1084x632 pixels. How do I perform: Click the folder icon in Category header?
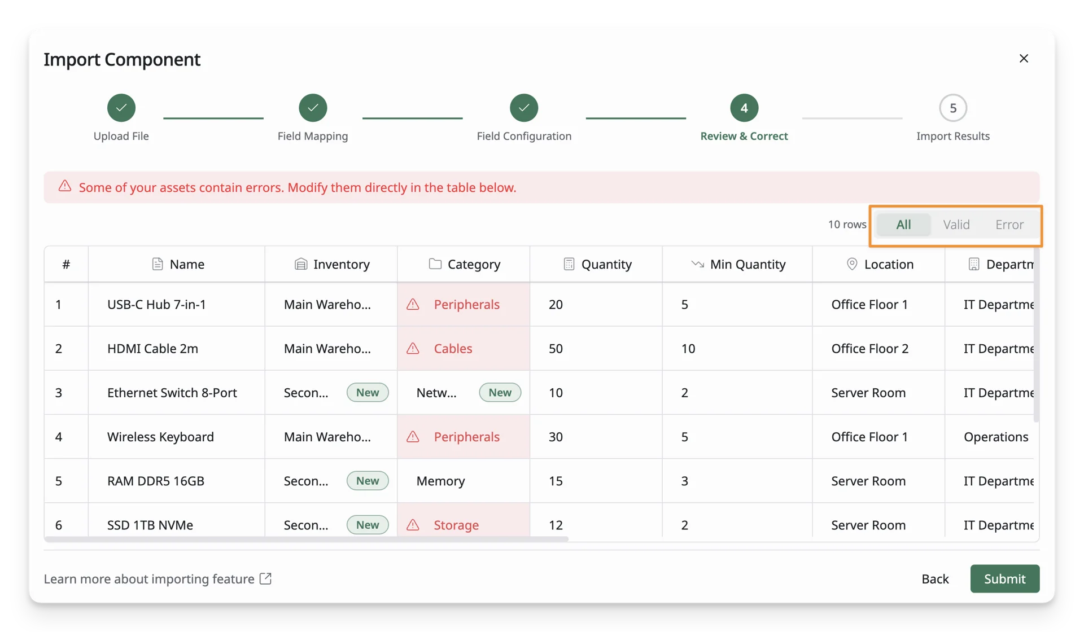point(435,264)
